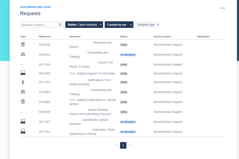
Task: Click the search magnifier icon
Action: pyautogui.click(x=60, y=25)
